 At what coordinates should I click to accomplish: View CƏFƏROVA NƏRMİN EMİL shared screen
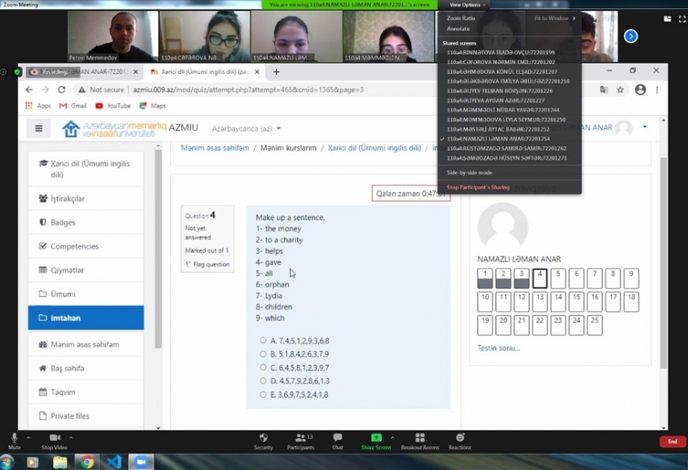coord(501,62)
